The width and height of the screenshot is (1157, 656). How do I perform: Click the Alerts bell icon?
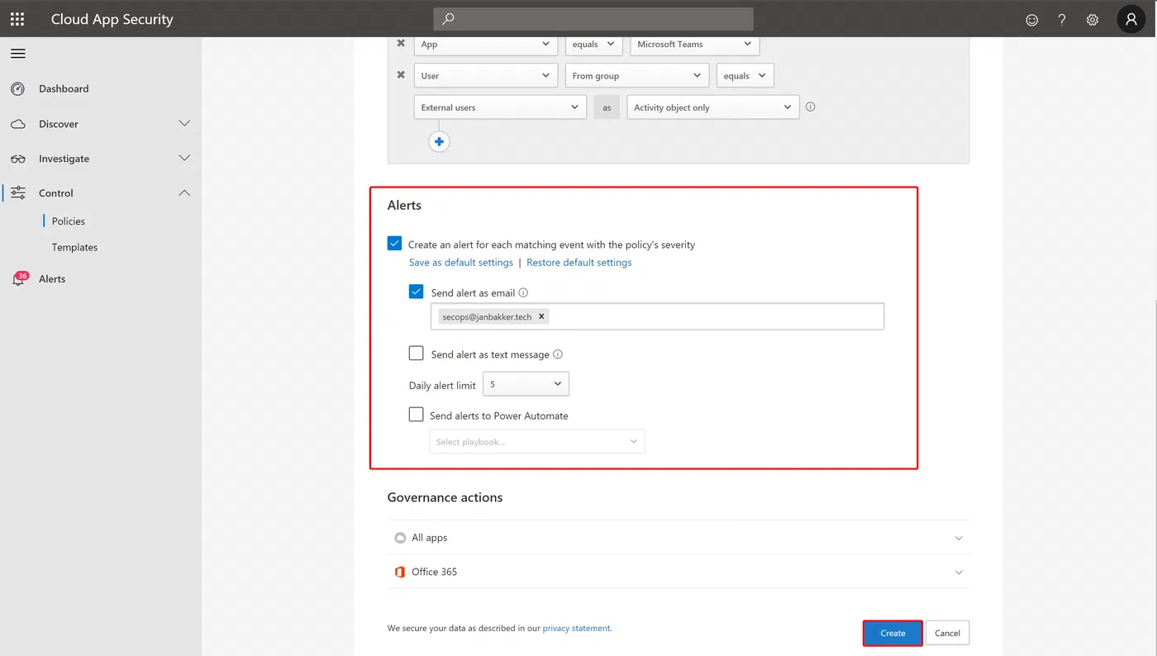coord(18,279)
